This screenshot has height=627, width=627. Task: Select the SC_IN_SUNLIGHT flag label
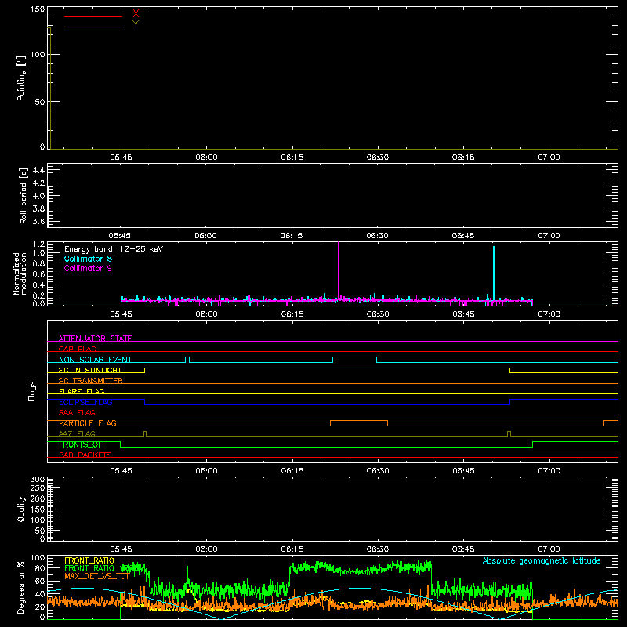click(90, 370)
